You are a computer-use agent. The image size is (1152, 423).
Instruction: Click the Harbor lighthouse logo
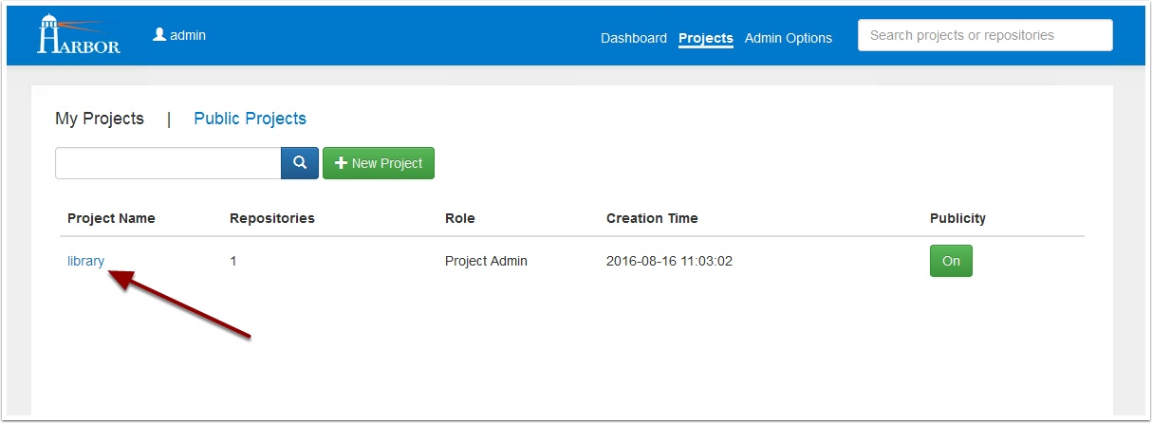pyautogui.click(x=79, y=35)
